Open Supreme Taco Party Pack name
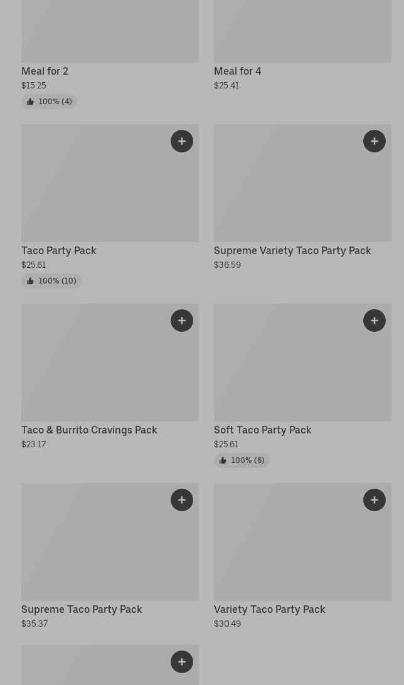 coord(82,610)
